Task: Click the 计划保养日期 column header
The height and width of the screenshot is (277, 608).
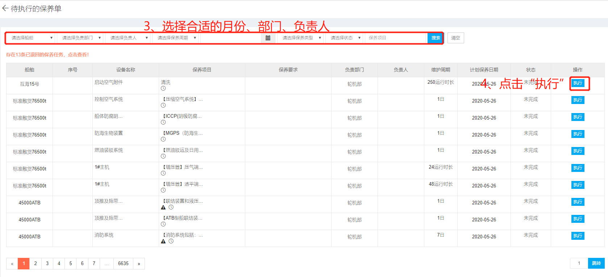Action: click(x=484, y=70)
